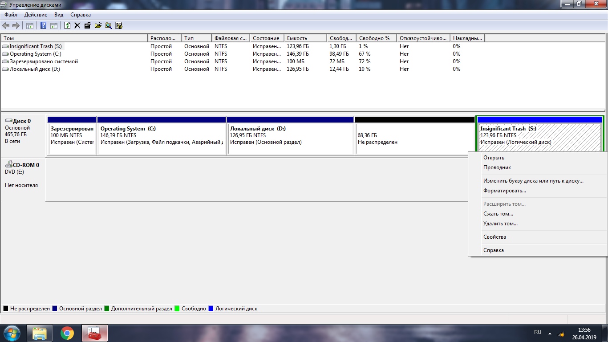Click the red toolbox Disk Management taskbar icon
This screenshot has width=608, height=342.
[x=95, y=334]
